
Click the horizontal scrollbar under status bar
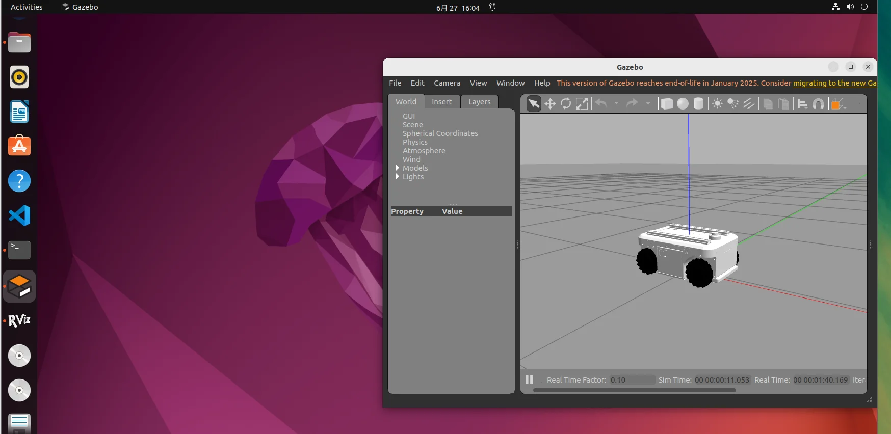tap(635, 390)
